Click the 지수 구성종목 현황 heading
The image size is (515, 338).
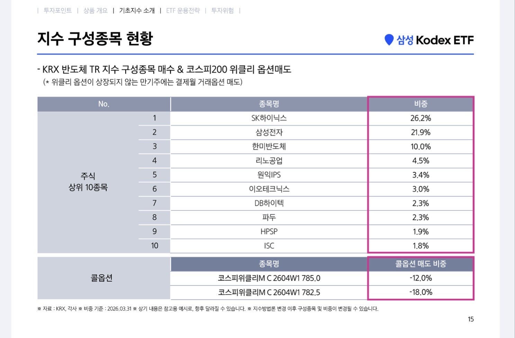[95, 38]
